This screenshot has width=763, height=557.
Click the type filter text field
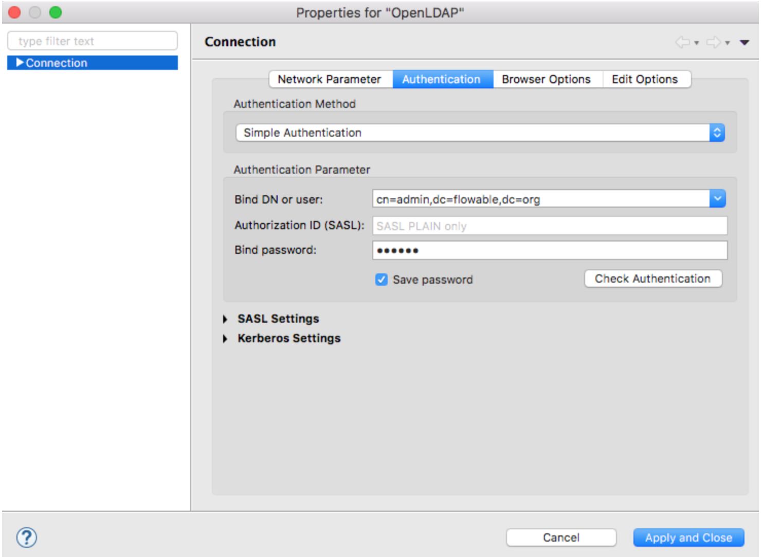pos(93,41)
